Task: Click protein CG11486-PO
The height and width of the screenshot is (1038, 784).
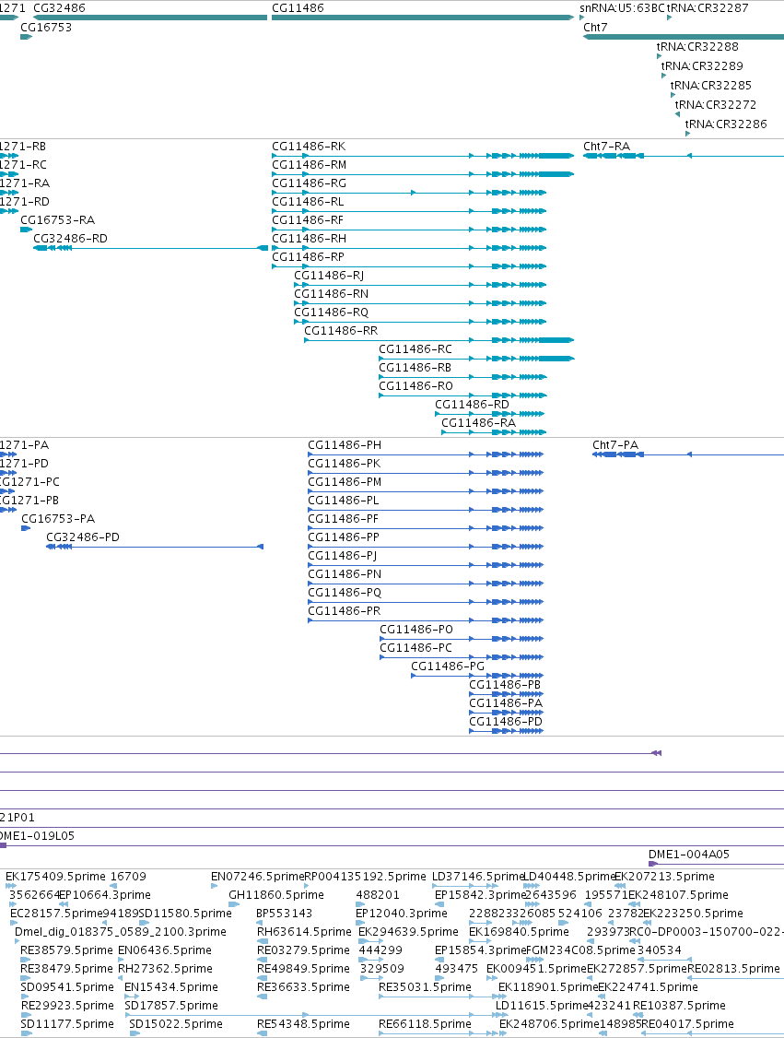Action: point(462,639)
